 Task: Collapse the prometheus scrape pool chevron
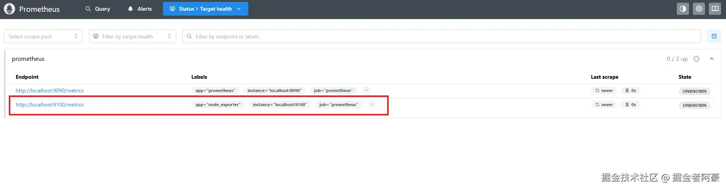pyautogui.click(x=712, y=59)
